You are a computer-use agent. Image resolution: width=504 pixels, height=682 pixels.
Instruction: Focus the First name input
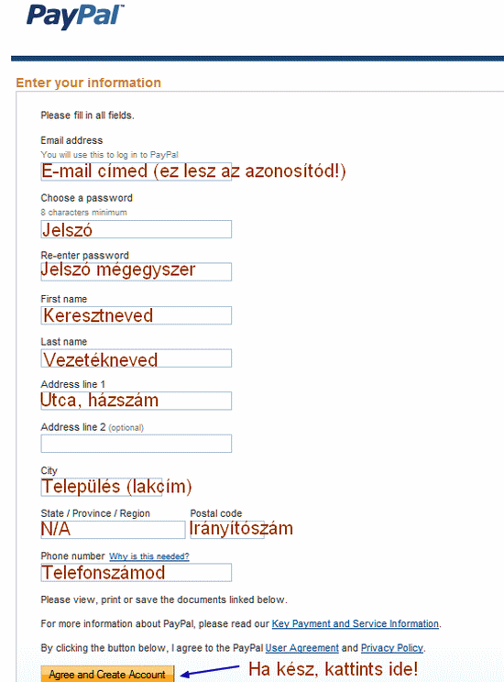pos(137,315)
